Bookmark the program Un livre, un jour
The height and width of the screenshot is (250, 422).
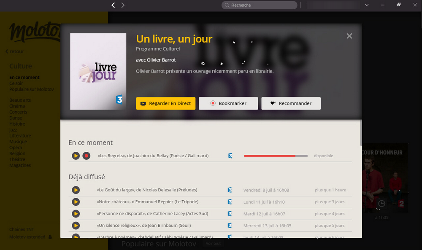(228, 103)
